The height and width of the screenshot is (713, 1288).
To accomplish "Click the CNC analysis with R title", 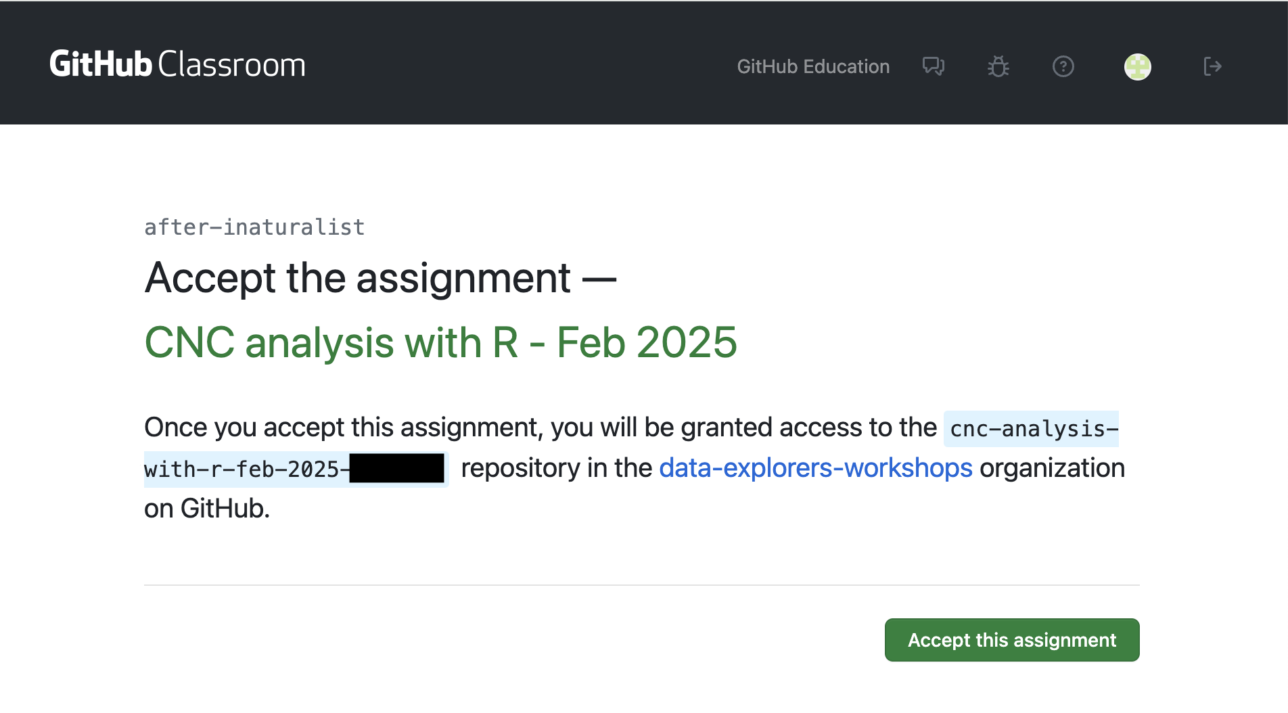I will (440, 342).
